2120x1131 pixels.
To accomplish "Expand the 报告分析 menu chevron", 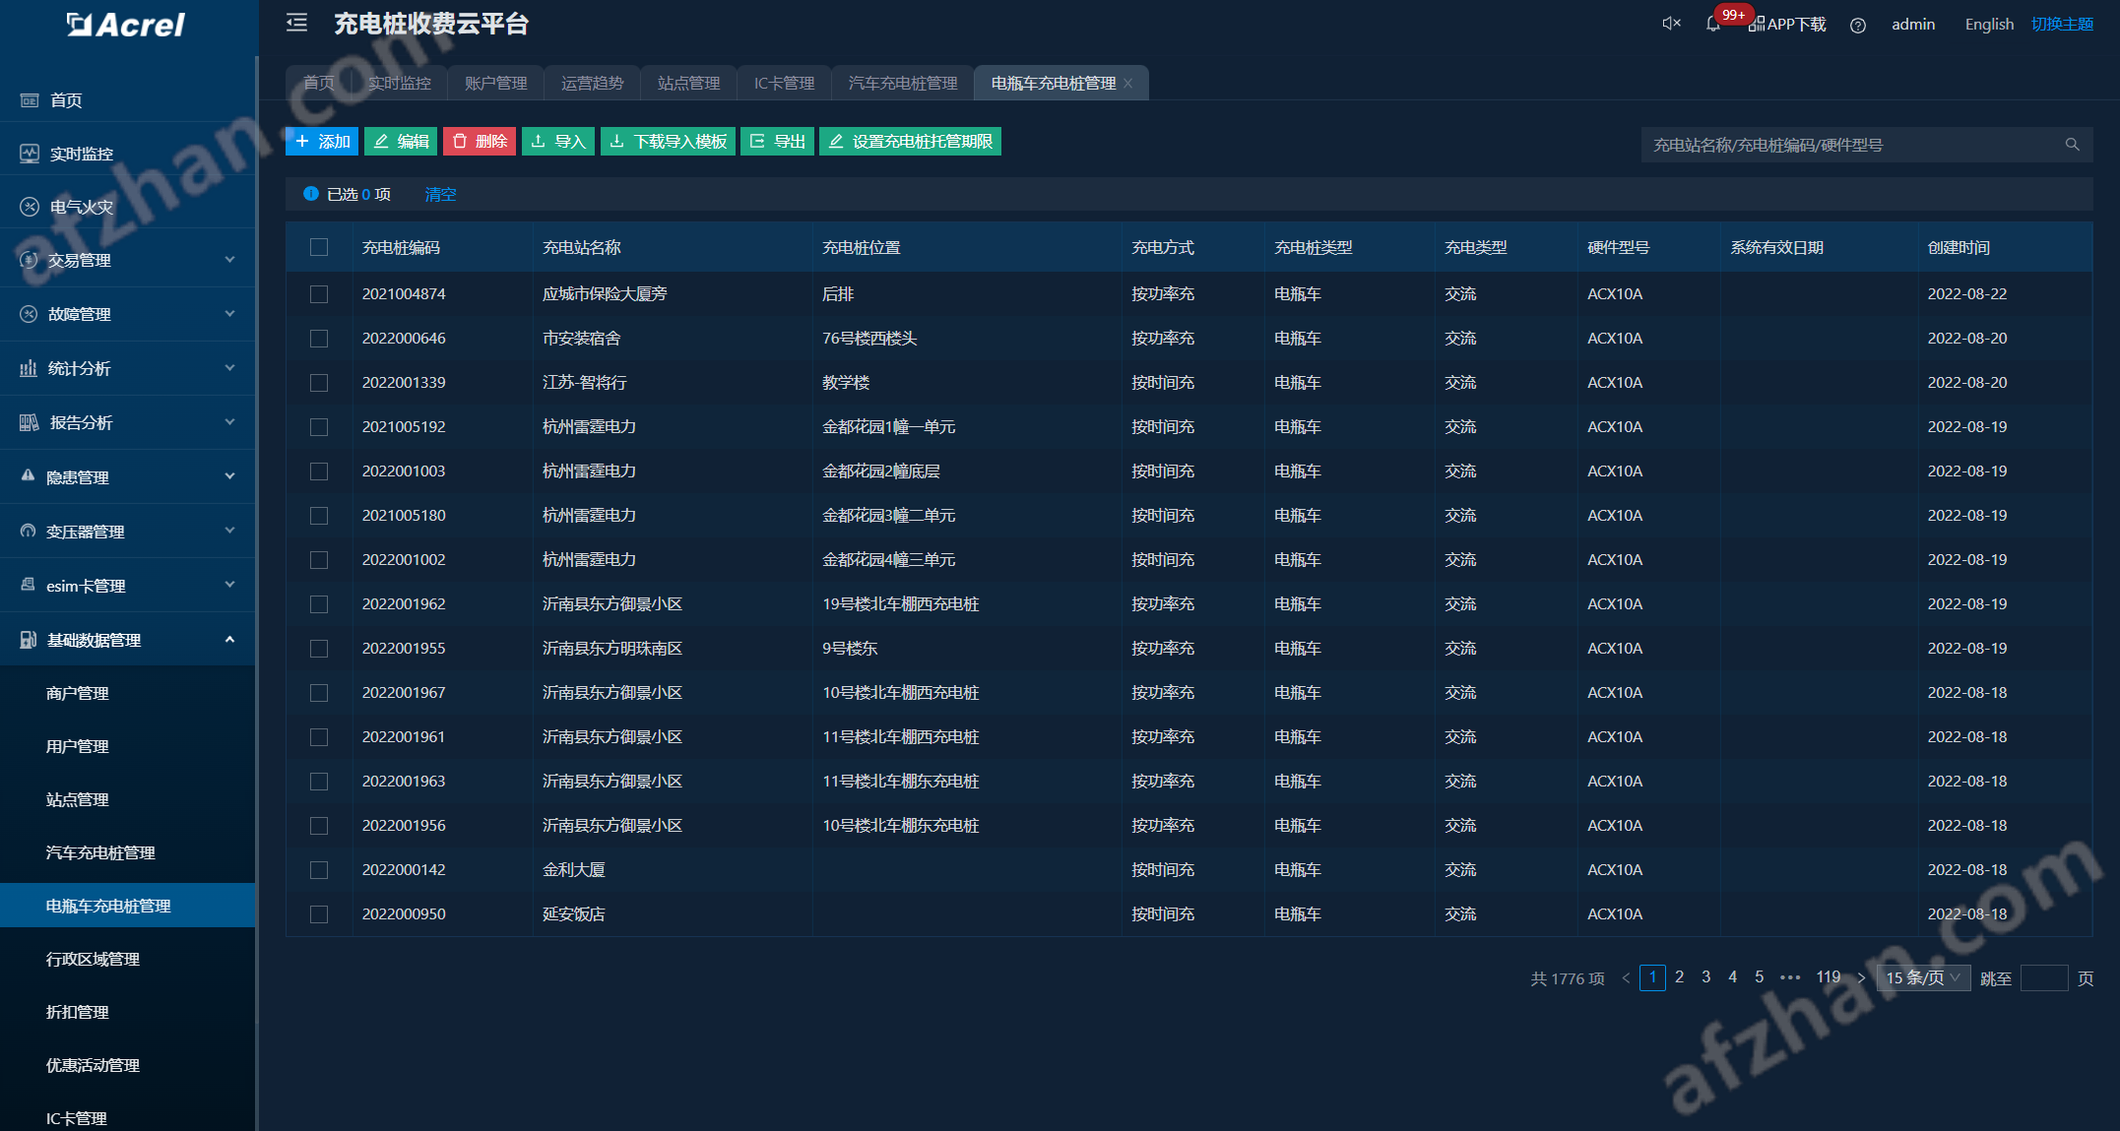I will pos(229,422).
